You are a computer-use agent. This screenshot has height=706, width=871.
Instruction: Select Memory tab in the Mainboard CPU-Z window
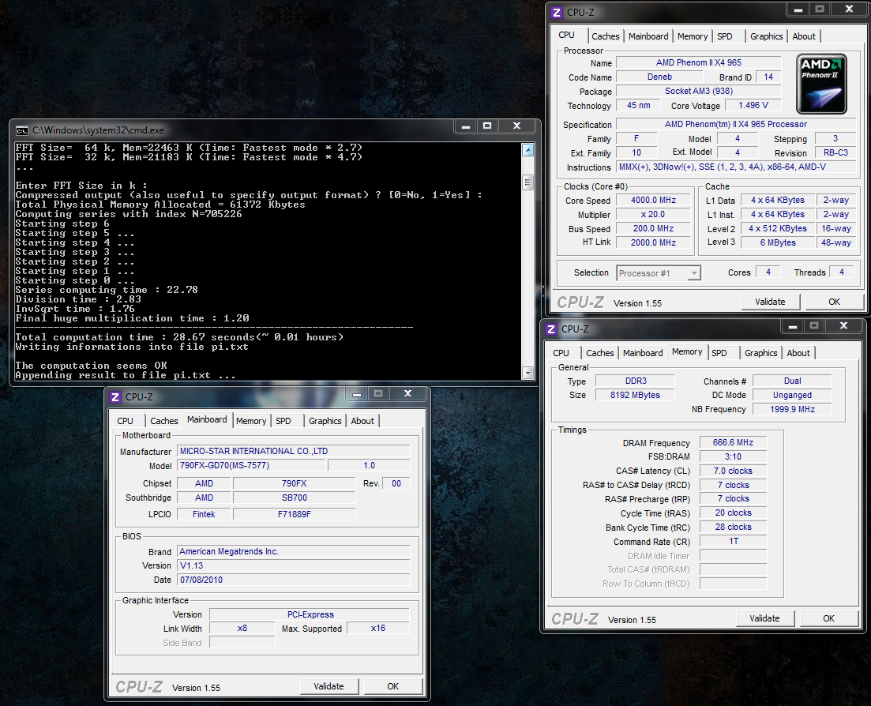point(251,421)
